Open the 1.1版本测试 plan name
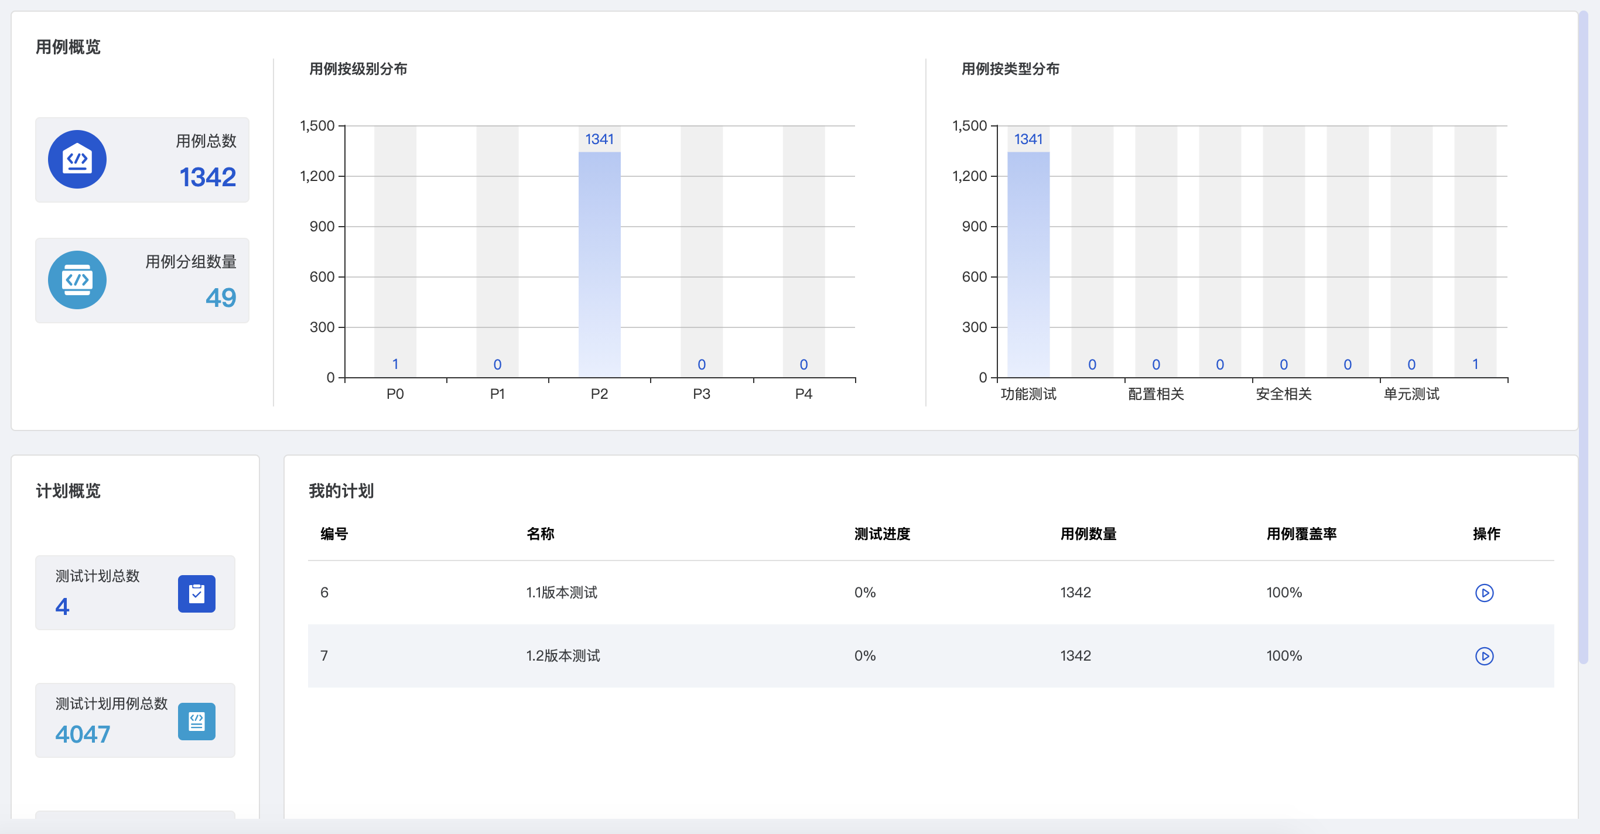The width and height of the screenshot is (1600, 834). [562, 593]
